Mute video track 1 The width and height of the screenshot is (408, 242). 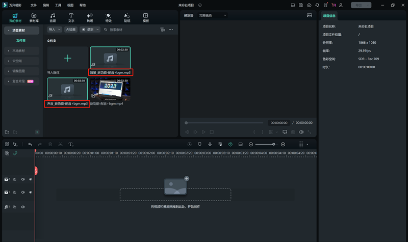click(x=23, y=193)
